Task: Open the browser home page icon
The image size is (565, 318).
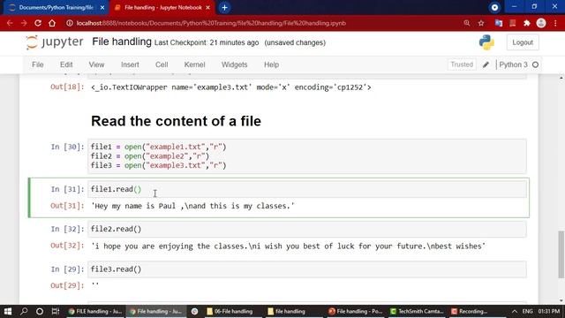Action: coord(52,23)
